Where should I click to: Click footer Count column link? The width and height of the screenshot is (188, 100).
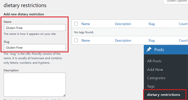(x=183, y=40)
